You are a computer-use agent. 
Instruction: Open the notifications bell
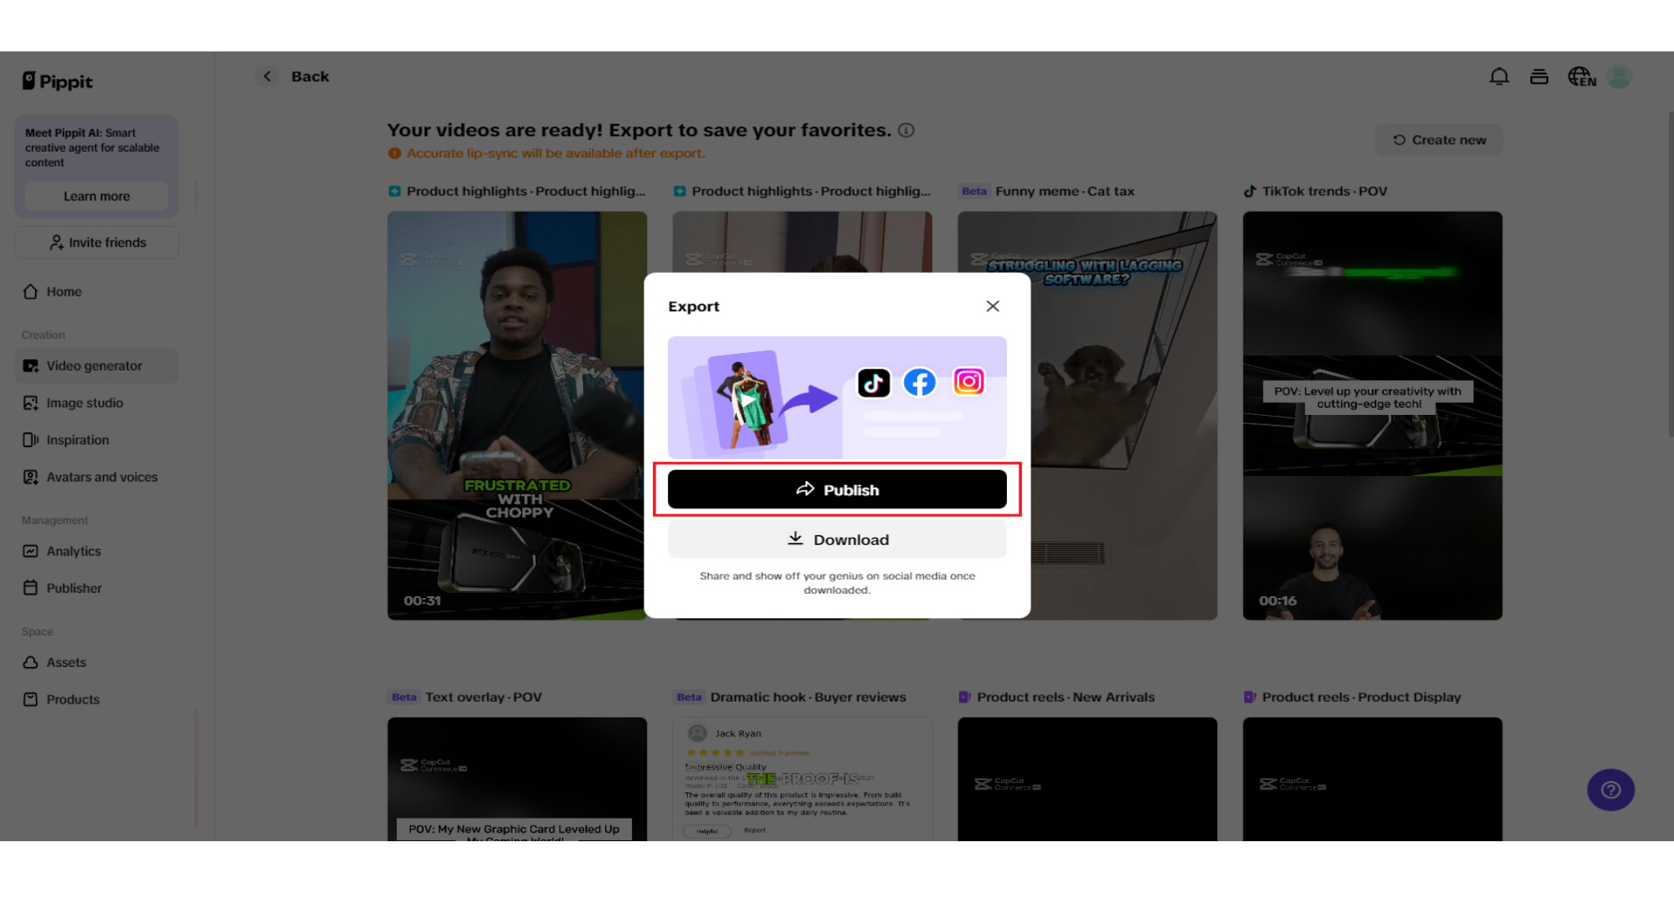(1499, 77)
